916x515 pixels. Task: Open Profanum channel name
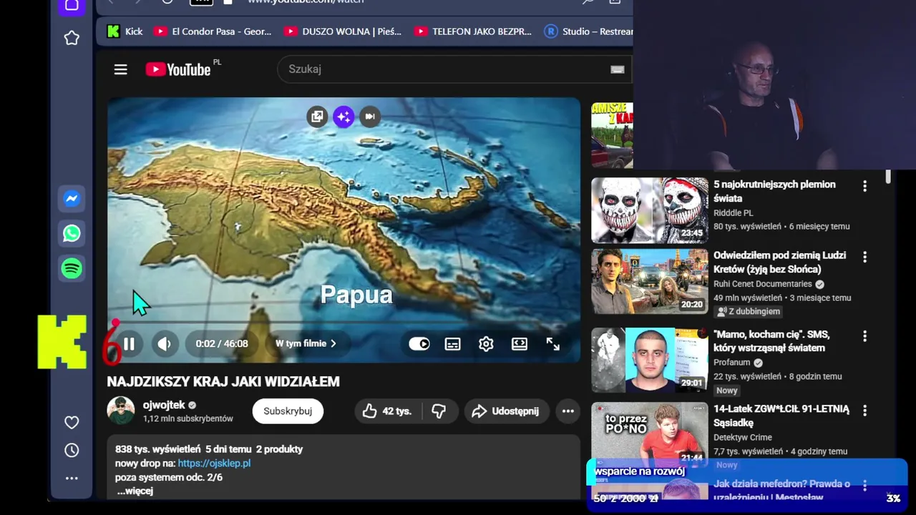click(x=731, y=363)
